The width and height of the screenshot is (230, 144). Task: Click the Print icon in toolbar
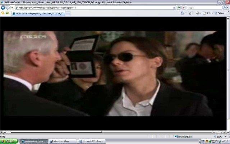[198, 13]
